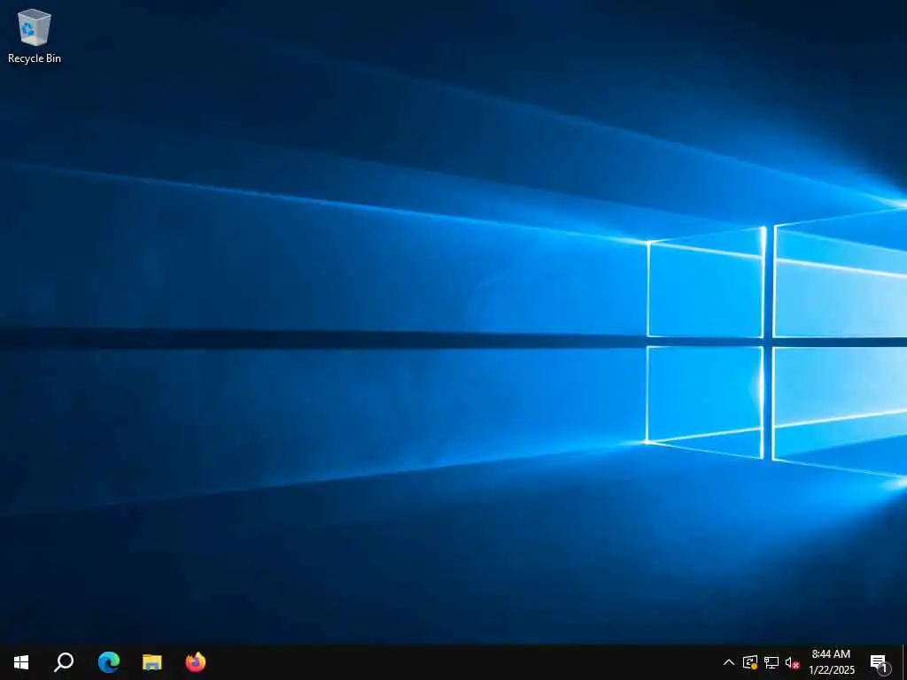Image resolution: width=907 pixels, height=680 pixels.
Task: Show hidden system tray icons
Action: (x=729, y=662)
